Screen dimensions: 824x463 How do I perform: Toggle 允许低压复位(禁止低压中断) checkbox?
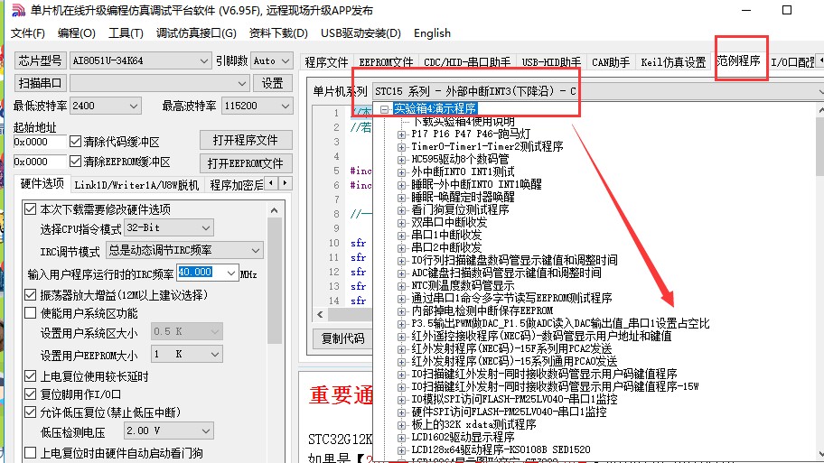click(30, 412)
